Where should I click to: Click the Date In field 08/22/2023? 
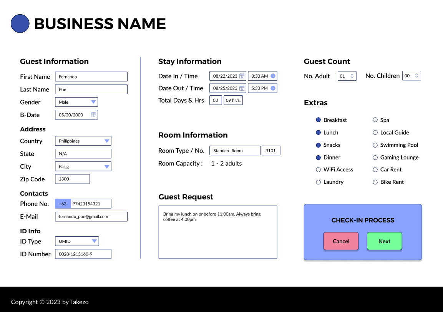pyautogui.click(x=228, y=76)
